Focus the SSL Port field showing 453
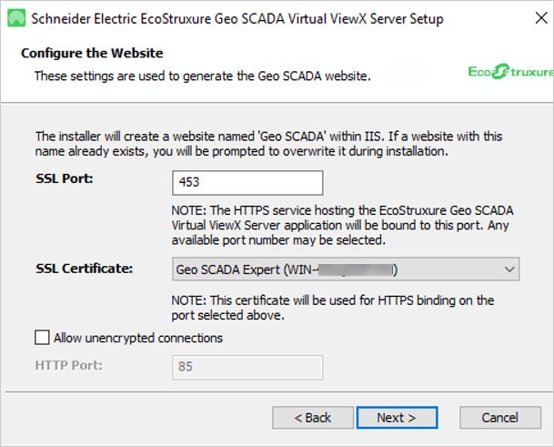Viewport: 554px width, 447px height. [x=247, y=183]
